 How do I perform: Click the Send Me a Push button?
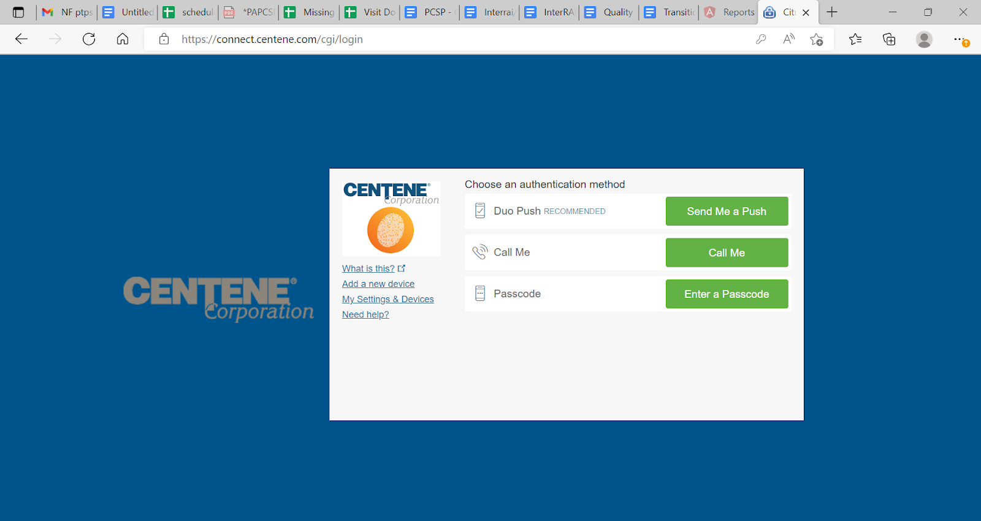point(727,211)
